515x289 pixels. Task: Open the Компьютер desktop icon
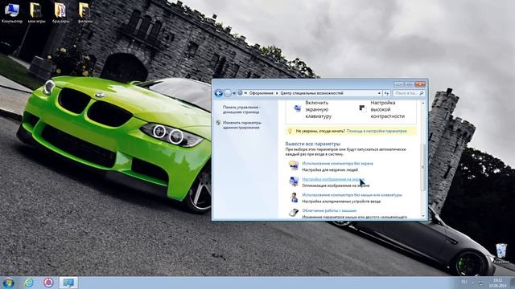(x=12, y=13)
